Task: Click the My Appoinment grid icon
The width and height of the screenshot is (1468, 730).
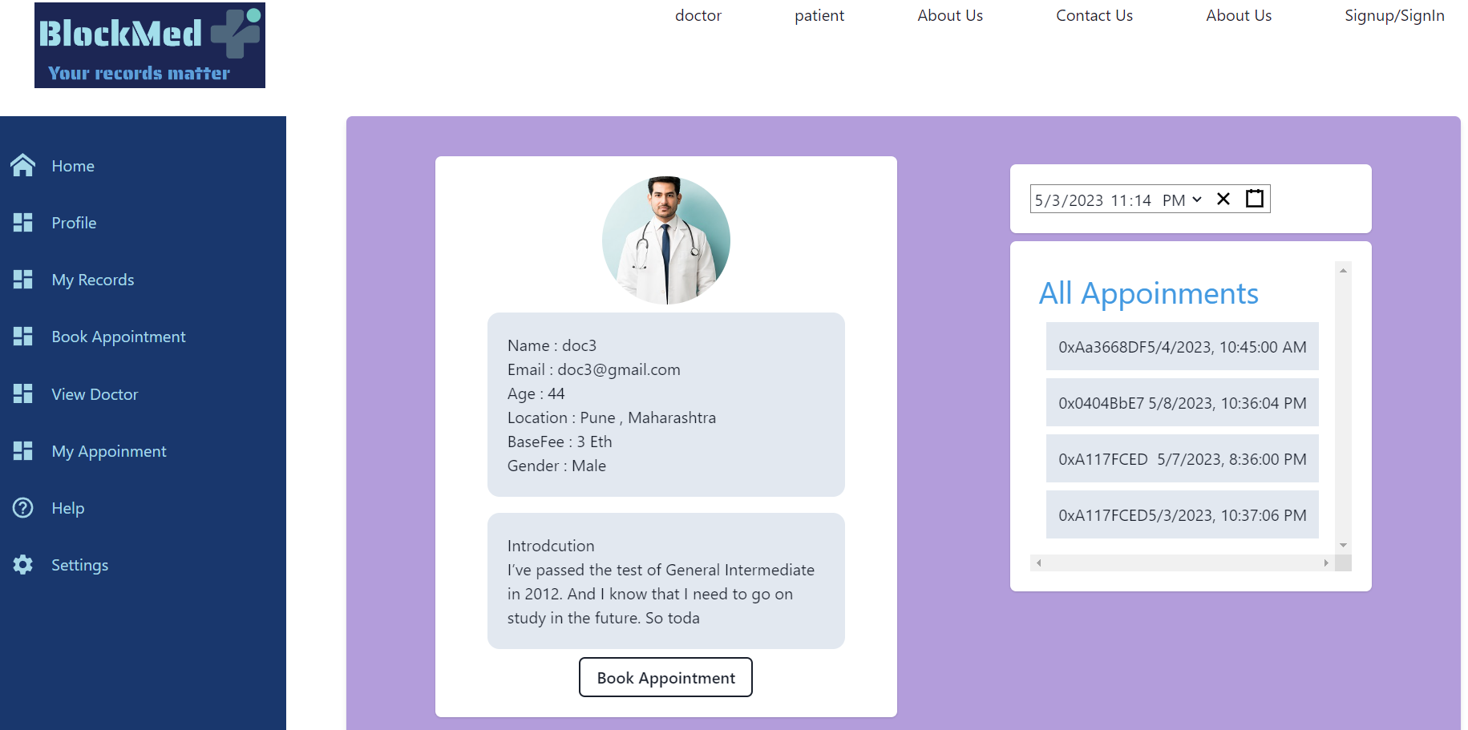Action: [22, 451]
